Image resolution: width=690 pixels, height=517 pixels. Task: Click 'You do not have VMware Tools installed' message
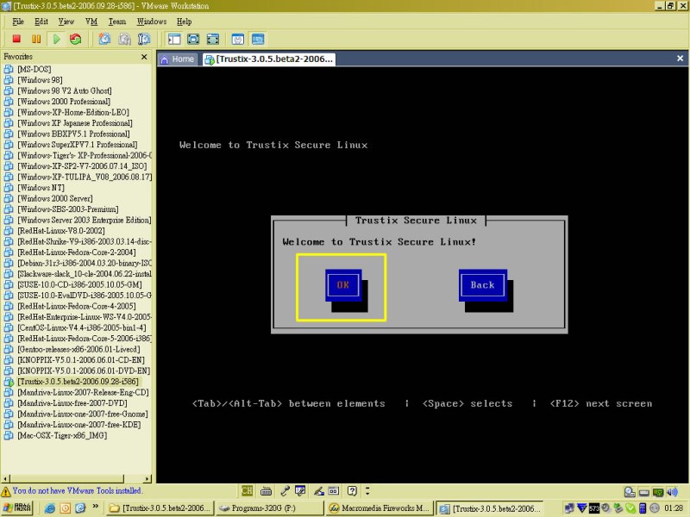point(78,490)
